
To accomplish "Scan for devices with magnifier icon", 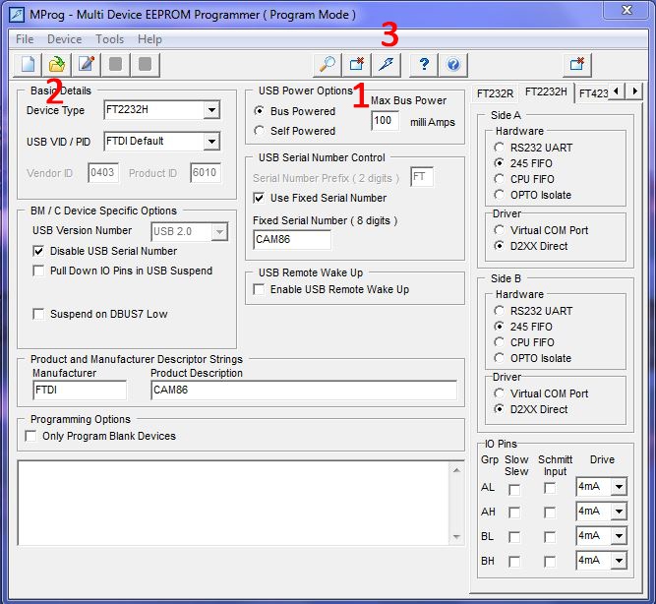I will [x=328, y=65].
